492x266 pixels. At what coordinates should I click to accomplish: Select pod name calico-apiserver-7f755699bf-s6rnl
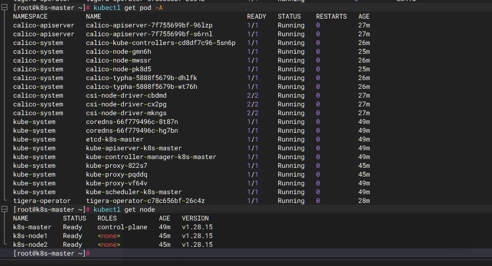[x=149, y=34]
